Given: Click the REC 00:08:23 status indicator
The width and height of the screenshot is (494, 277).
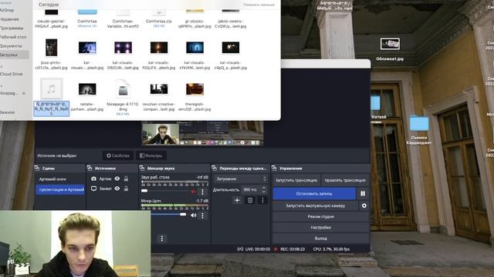Looking at the screenshot, I should click(x=289, y=249).
